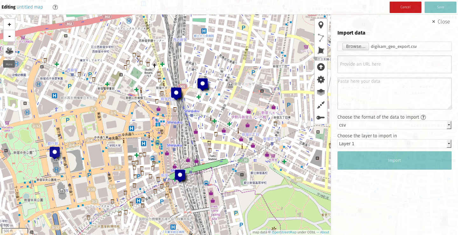Zoom in on the map

coord(9,24)
